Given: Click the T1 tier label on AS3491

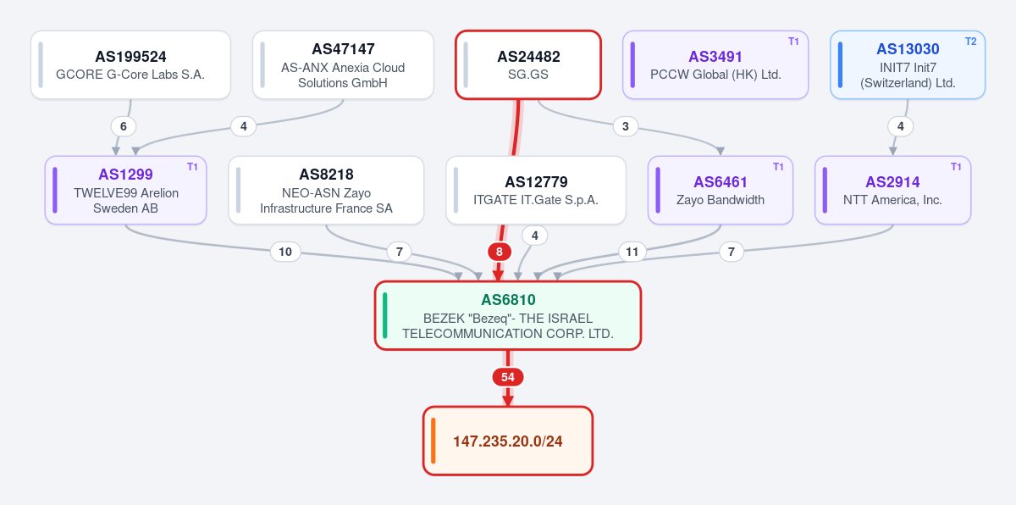Looking at the screenshot, I should point(793,41).
